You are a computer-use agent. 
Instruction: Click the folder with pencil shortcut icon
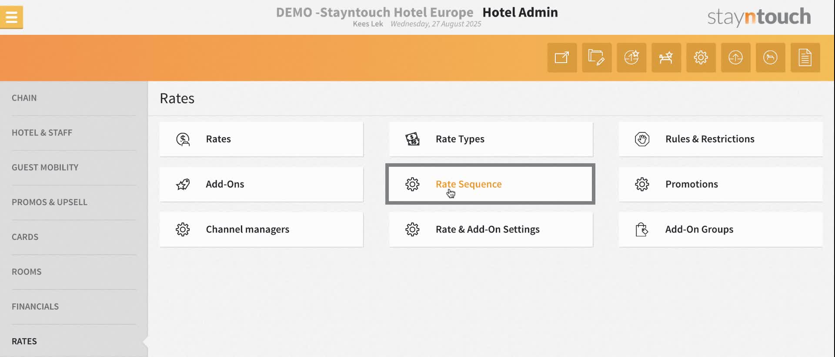pos(597,57)
